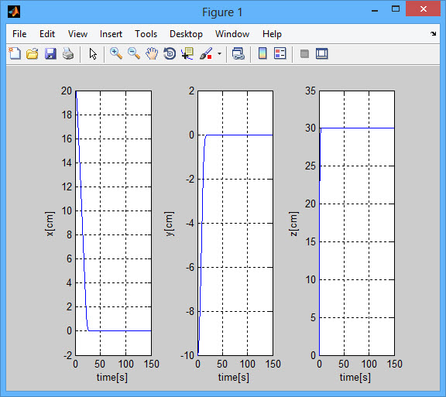446x397 pixels.
Task: Enable the Pan hand tool
Action: pos(152,53)
